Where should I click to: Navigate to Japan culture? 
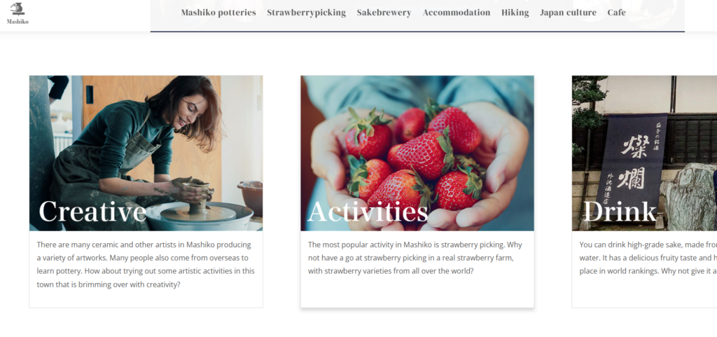[568, 13]
